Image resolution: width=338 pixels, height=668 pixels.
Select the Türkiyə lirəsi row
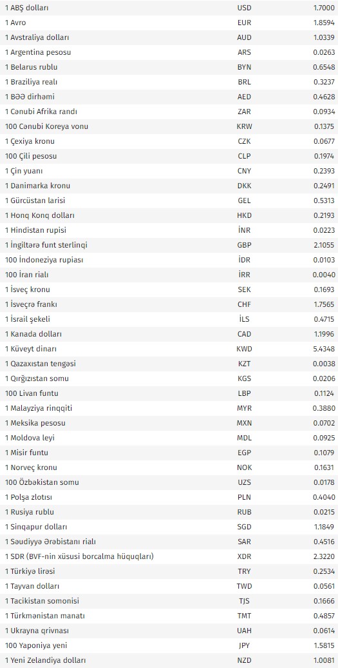pos(169,571)
